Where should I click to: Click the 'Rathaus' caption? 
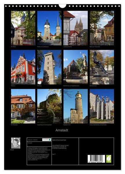(x=13, y=86)
